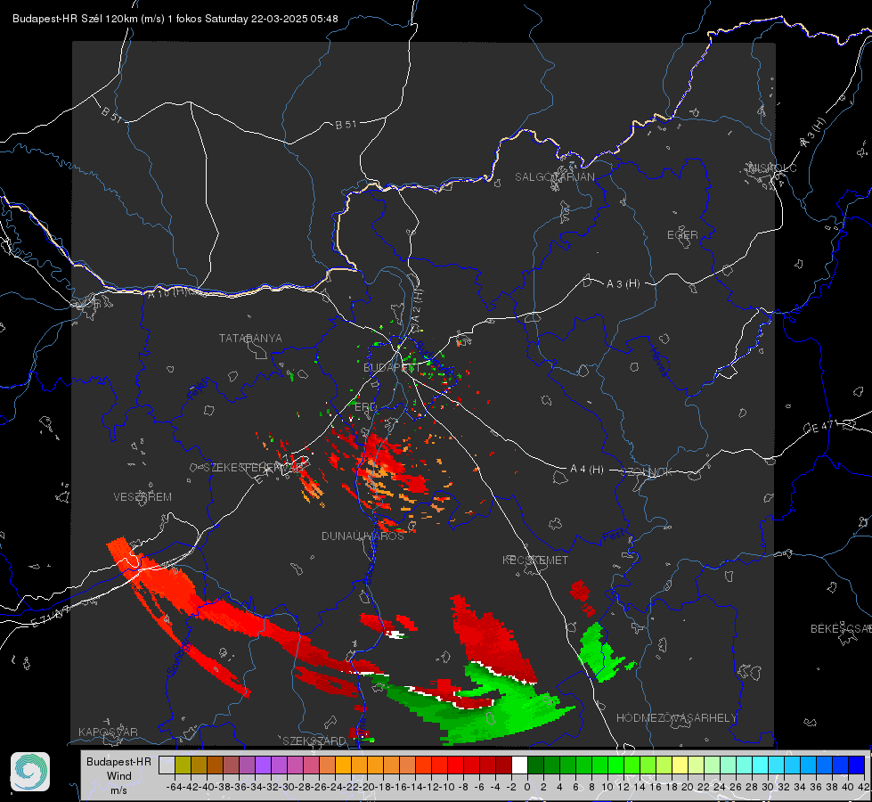The width and height of the screenshot is (872, 802).
Task: Click the bright green echo northwest of Hódmezővásárhely
Action: coord(599,652)
